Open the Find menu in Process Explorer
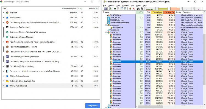 tap(132, 5)
